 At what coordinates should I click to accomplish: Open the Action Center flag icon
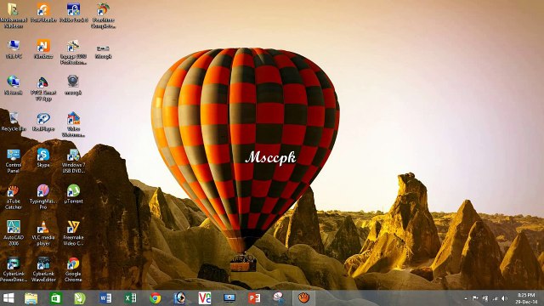click(475, 298)
